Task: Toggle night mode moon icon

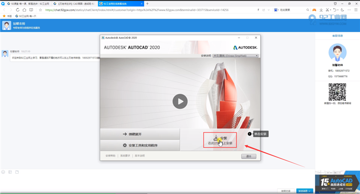Action: coord(342,10)
